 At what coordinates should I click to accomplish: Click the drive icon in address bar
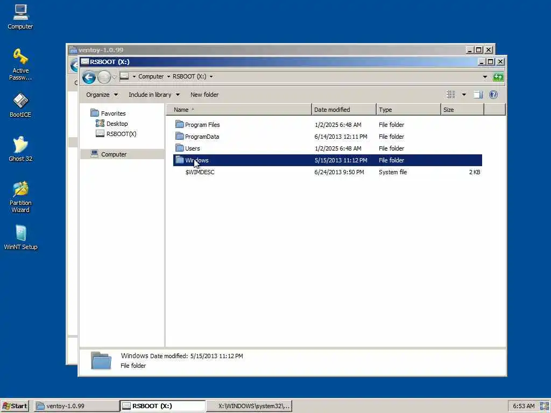tap(124, 76)
